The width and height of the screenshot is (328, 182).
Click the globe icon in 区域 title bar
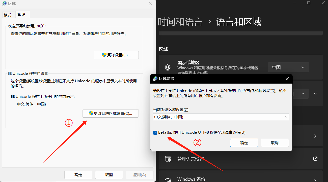4,4
